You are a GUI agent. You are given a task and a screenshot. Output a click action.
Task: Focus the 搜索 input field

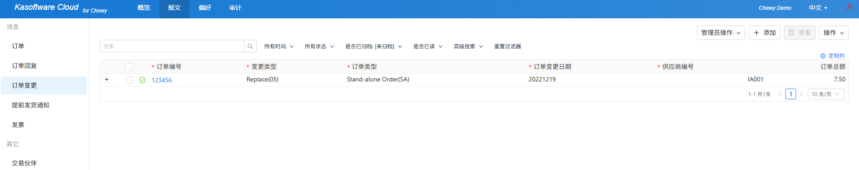(172, 46)
